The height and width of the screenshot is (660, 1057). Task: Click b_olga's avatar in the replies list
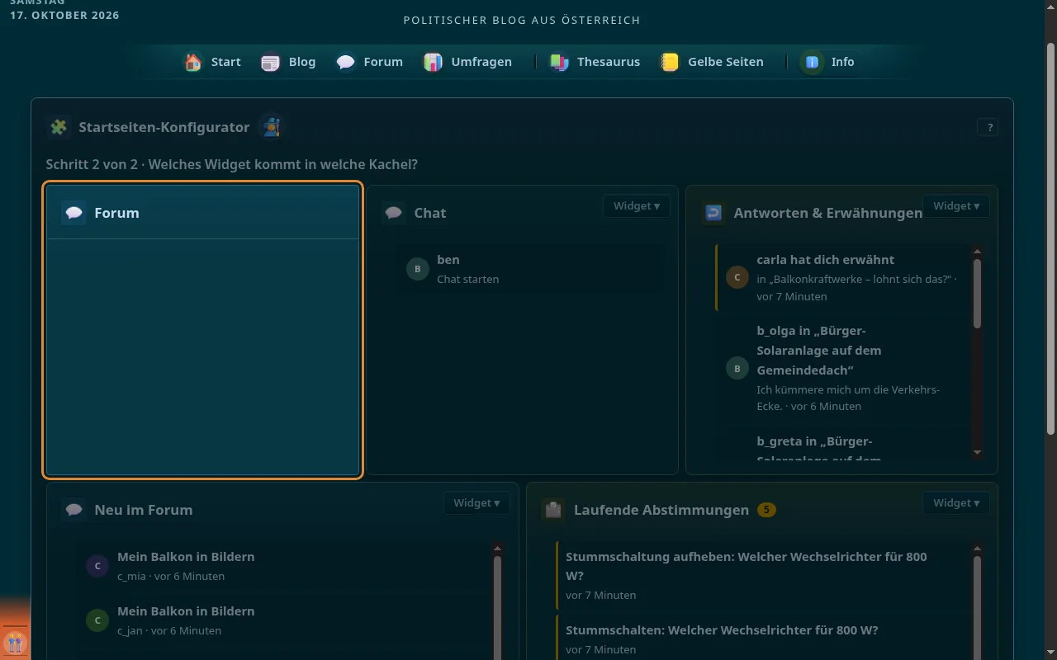(737, 368)
